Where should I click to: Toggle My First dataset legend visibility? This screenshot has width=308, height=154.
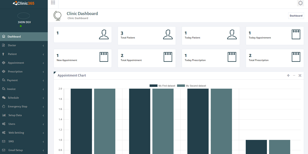point(162,86)
